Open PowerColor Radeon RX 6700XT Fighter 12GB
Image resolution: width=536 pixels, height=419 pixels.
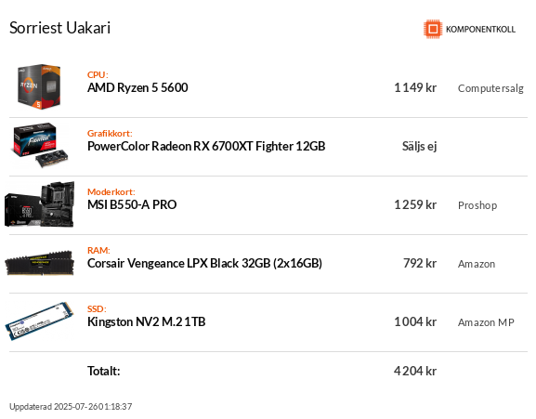[x=206, y=146]
